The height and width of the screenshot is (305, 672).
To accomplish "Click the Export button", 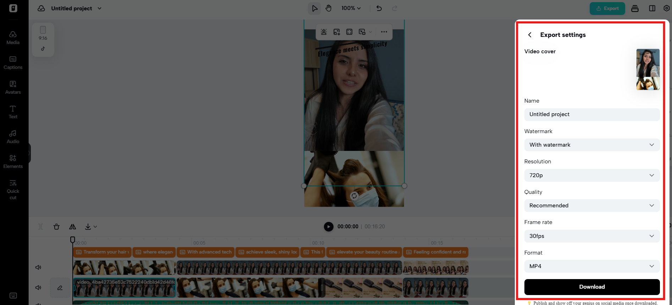I will point(607,8).
